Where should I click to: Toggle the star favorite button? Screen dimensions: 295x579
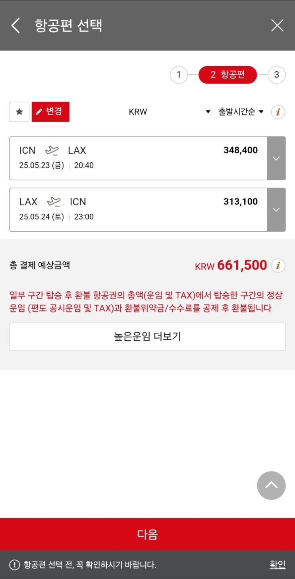[19, 112]
